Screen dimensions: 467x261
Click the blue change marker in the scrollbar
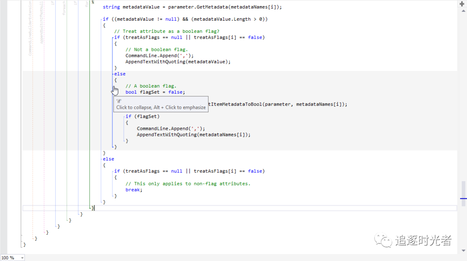coord(463,198)
